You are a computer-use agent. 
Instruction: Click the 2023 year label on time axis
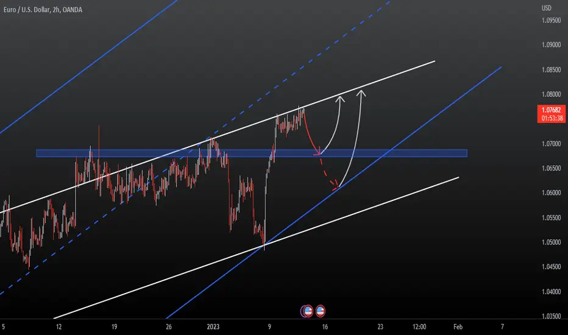coord(213,326)
